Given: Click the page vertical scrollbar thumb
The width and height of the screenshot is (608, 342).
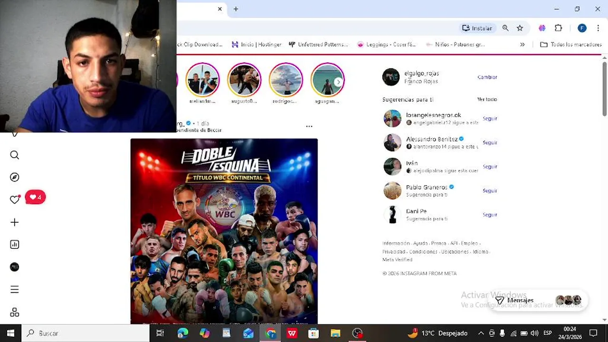Looking at the screenshot, I should tap(604, 88).
